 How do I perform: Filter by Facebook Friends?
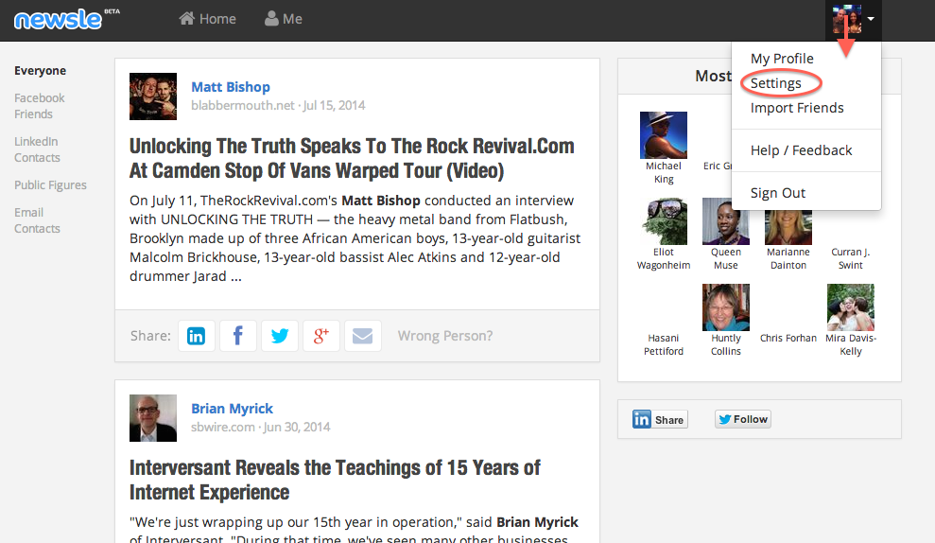(40, 106)
